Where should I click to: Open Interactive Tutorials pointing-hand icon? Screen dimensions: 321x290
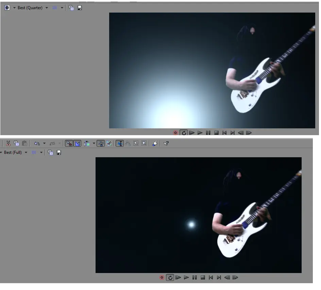(155, 143)
